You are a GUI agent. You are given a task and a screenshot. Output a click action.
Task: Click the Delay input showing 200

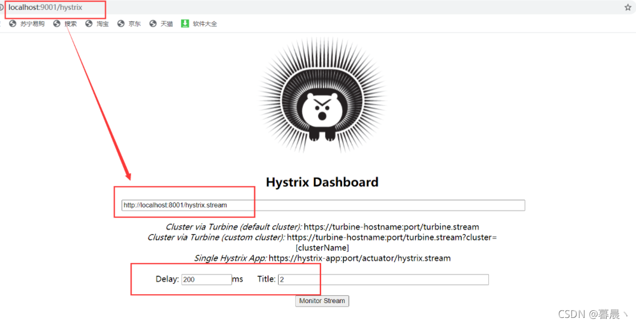click(x=206, y=279)
